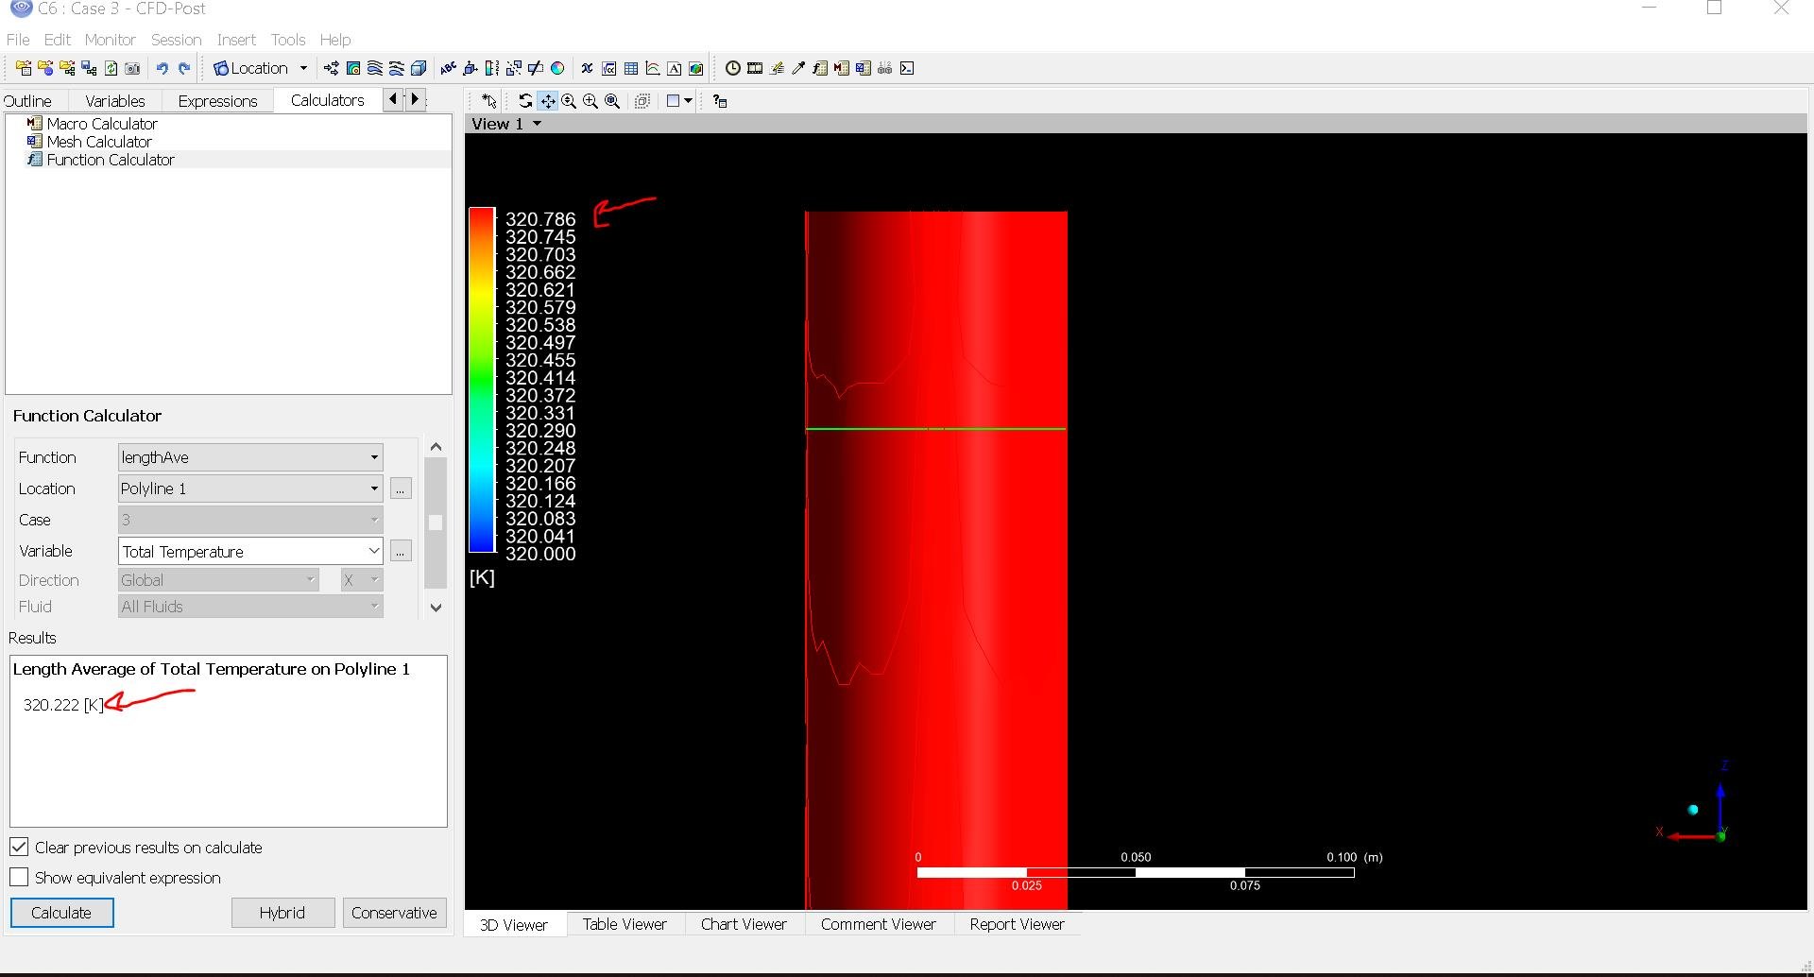Open the Insert menu
Image resolution: width=1814 pixels, height=977 pixels.
click(235, 40)
